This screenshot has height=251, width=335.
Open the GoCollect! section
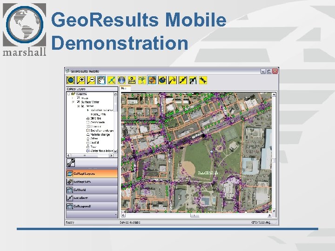click(x=92, y=198)
